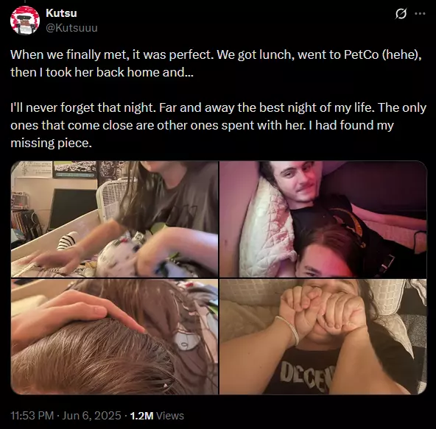This screenshot has height=429, width=436.
Task: Click the black monitor in top-left photo
Action: tap(72, 208)
